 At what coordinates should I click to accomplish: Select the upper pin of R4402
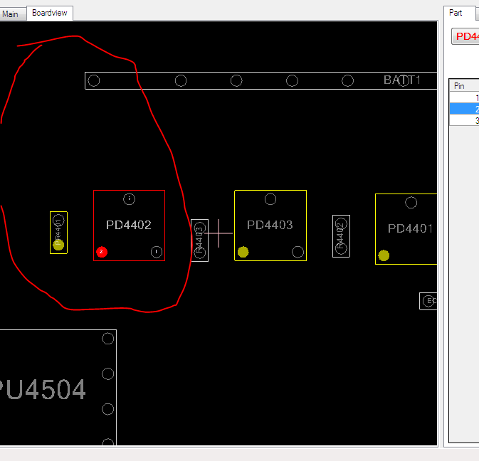coord(341,224)
